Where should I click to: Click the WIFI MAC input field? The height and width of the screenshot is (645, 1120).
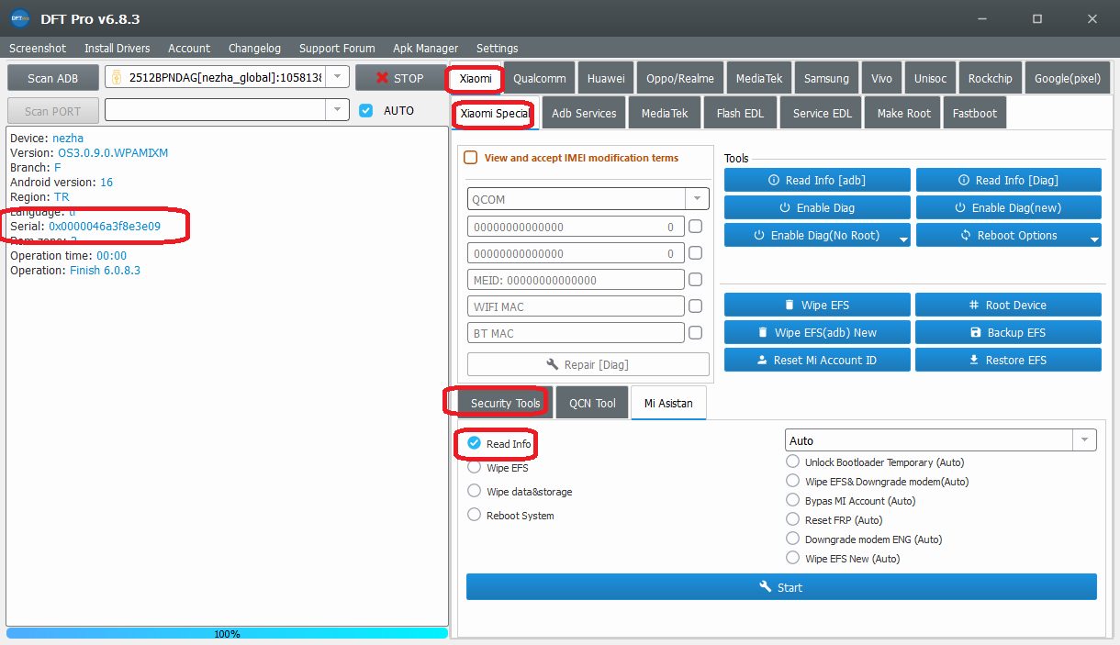(576, 306)
